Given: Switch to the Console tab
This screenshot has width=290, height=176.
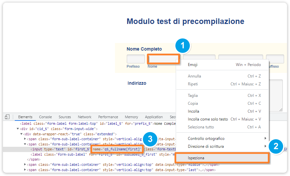Looking at the screenshot, I should click(x=45, y=117).
